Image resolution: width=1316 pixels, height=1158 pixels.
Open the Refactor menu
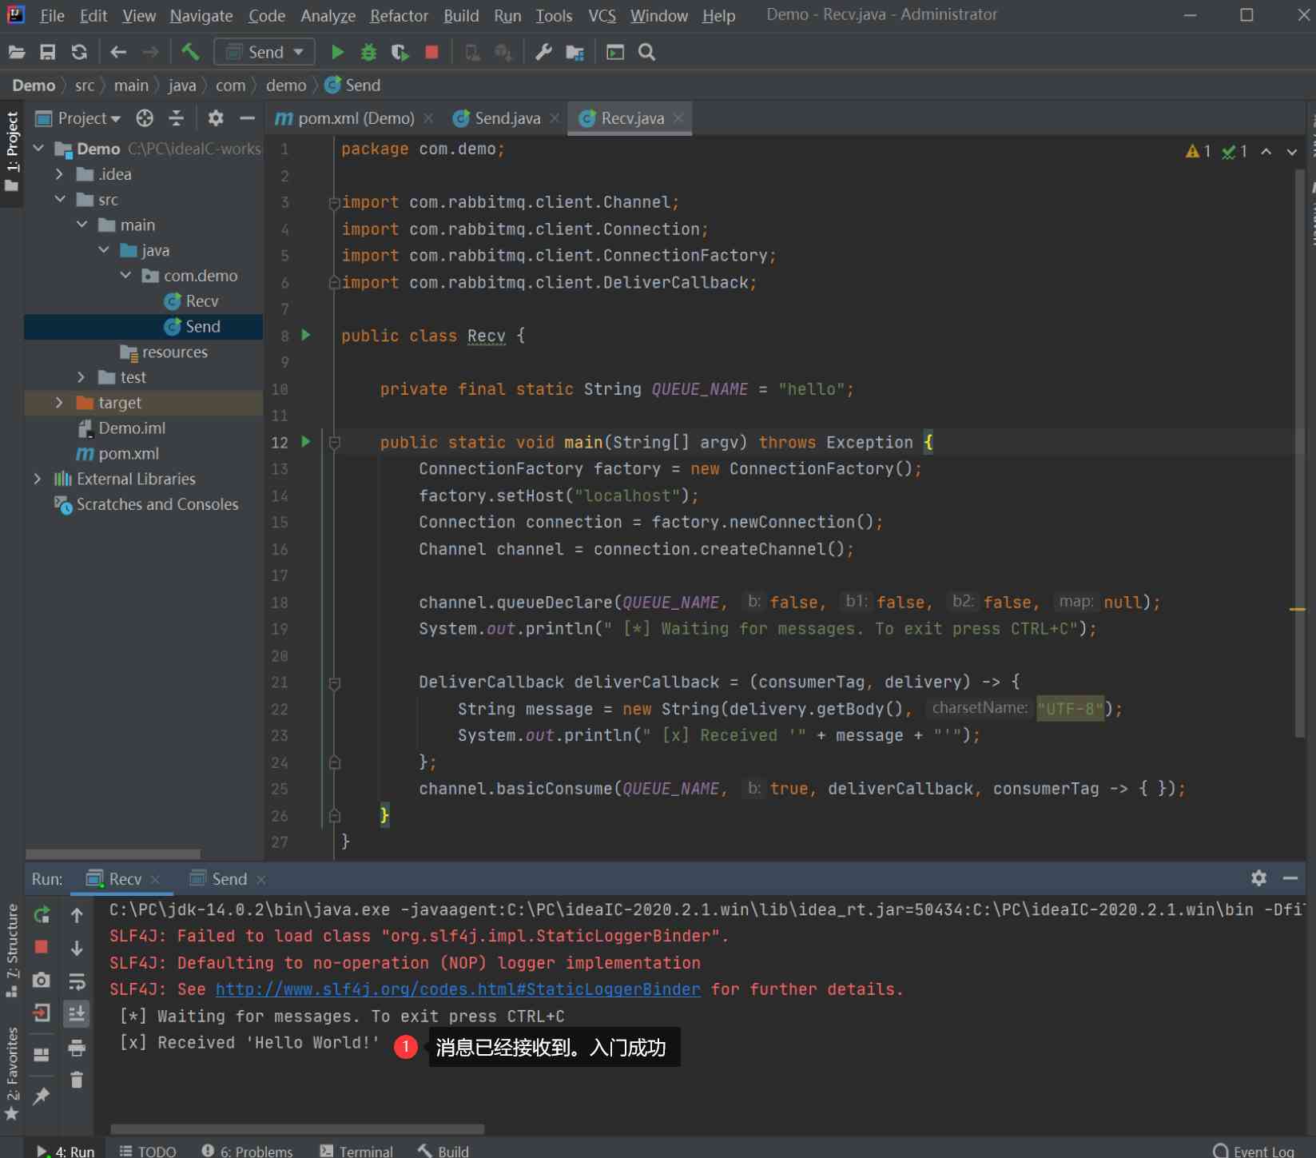399,16
